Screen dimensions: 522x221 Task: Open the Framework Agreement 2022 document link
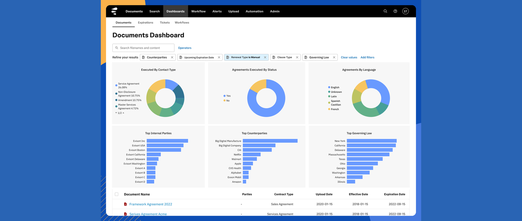click(151, 204)
